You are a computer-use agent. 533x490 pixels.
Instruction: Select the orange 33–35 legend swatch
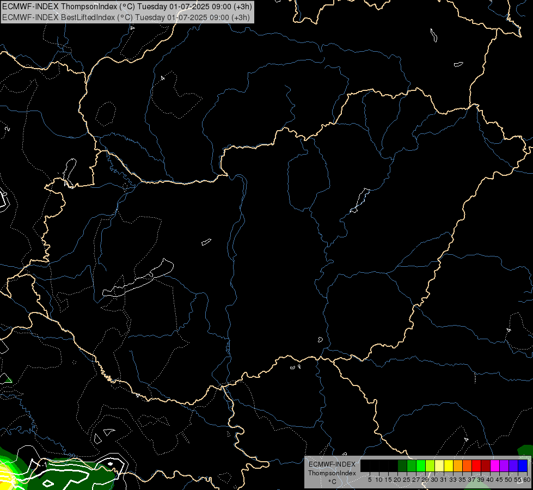(x=458, y=465)
